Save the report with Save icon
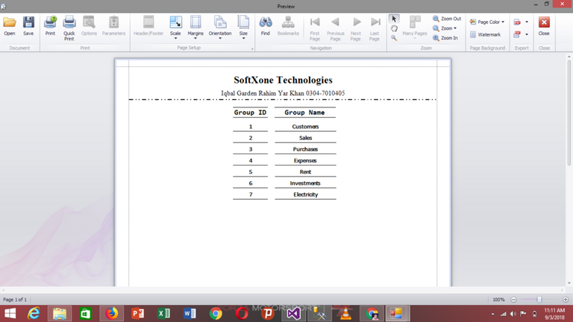Screen dimensions: 573x322 28,25
